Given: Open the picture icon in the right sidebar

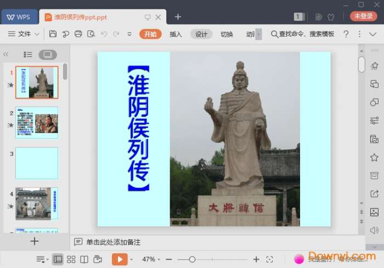Looking at the screenshot, I should [374, 212].
